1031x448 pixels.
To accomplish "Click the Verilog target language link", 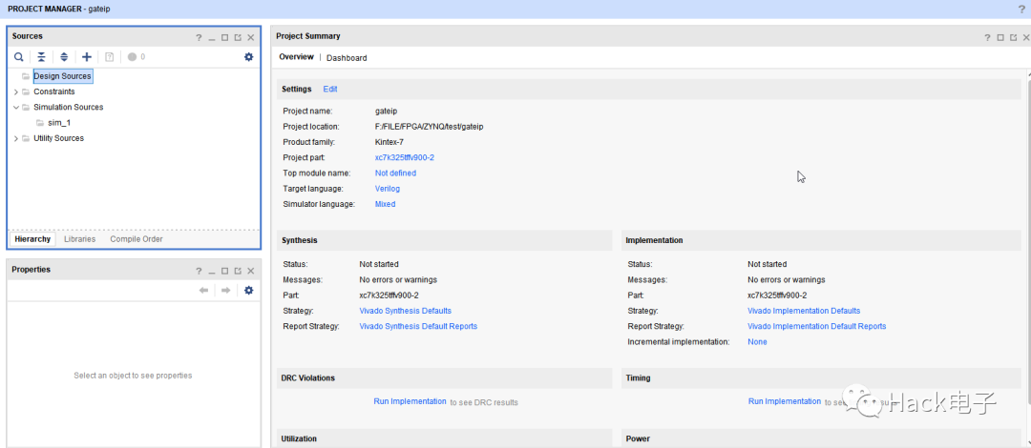I will 388,189.
